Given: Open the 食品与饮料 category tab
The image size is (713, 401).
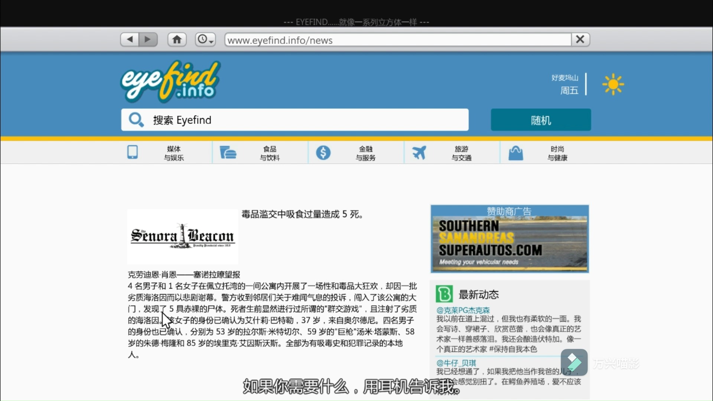Looking at the screenshot, I should [x=269, y=152].
